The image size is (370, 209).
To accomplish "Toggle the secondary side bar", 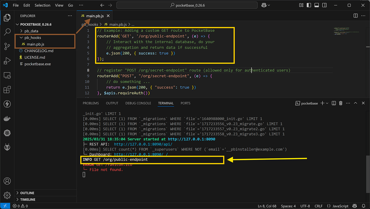I will tap(324, 5).
